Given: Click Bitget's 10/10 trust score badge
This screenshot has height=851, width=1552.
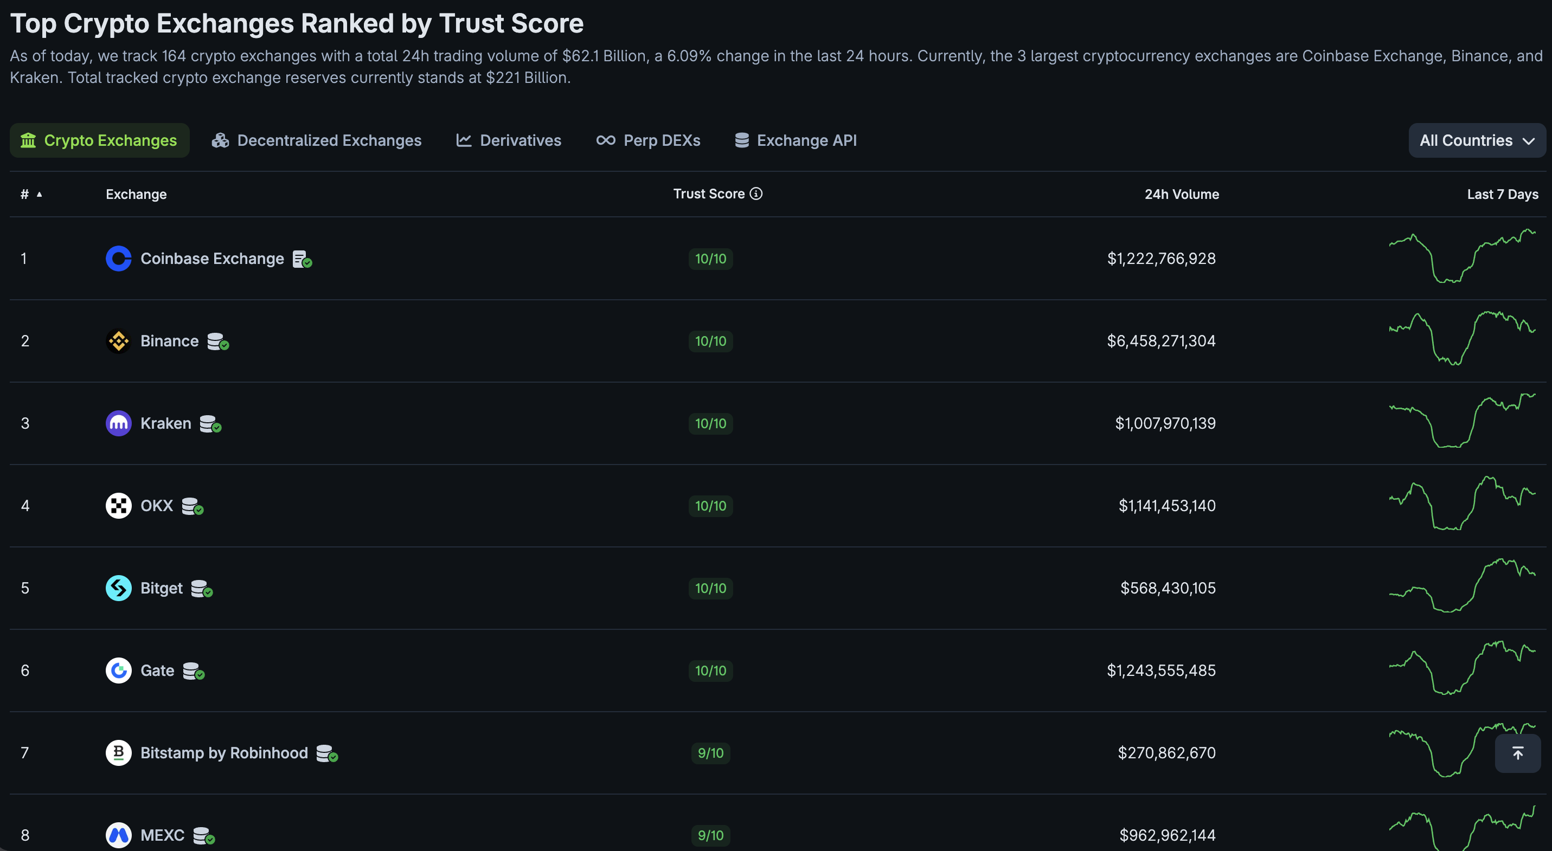Looking at the screenshot, I should [x=711, y=588].
